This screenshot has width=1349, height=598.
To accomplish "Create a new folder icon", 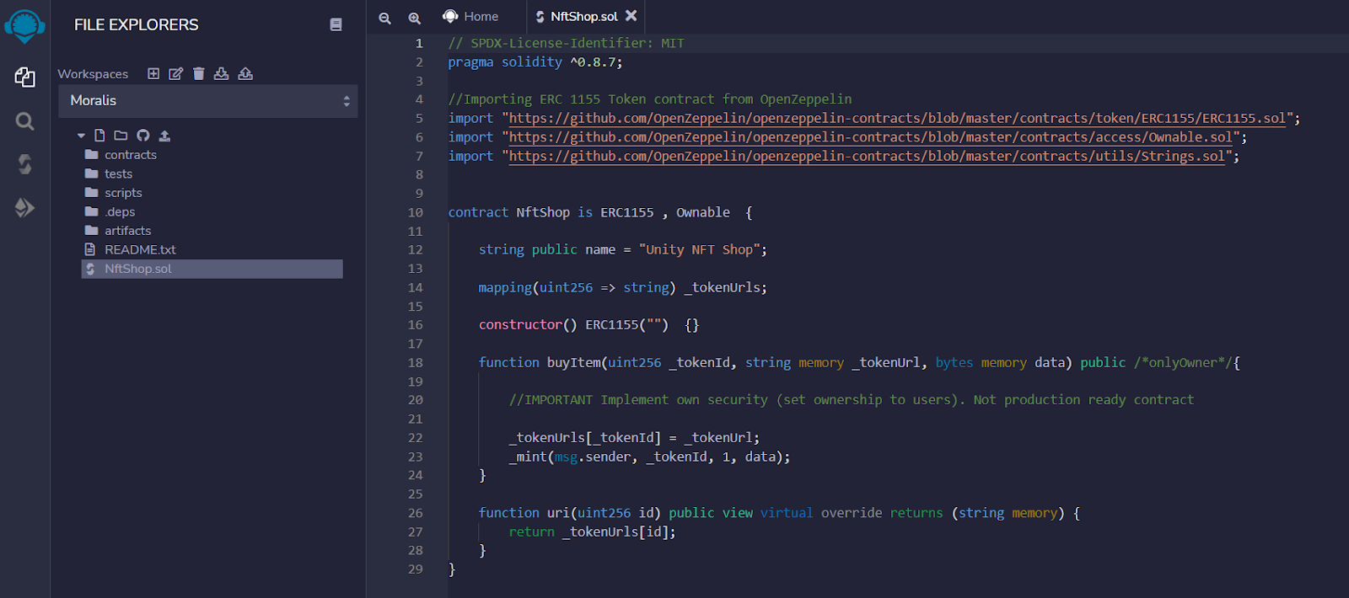I will [121, 135].
